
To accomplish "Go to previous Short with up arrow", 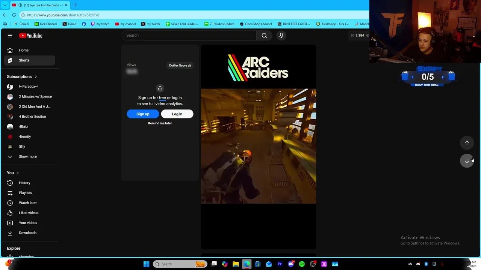I will (x=467, y=142).
